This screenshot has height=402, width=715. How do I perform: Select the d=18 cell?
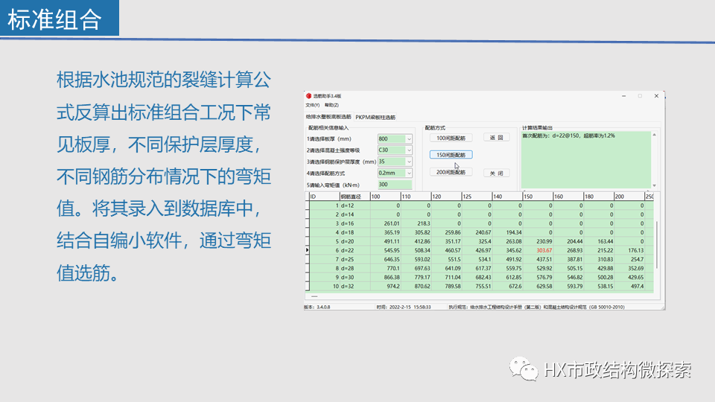click(355, 232)
